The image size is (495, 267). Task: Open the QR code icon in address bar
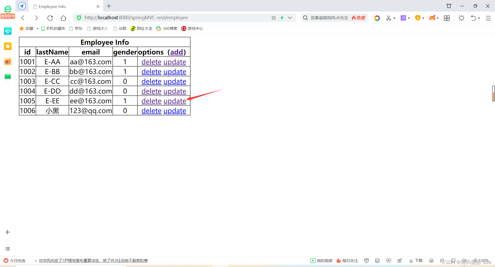pyautogui.click(x=274, y=18)
